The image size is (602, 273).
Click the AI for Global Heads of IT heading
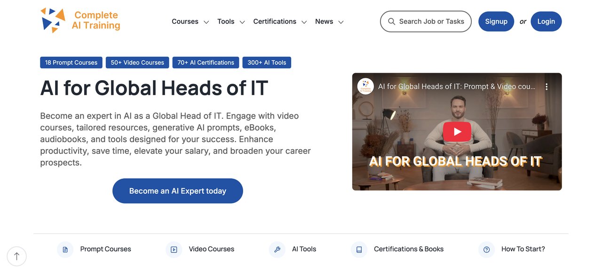pyautogui.click(x=154, y=88)
